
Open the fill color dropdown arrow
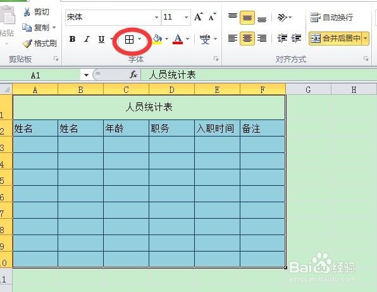pos(166,39)
